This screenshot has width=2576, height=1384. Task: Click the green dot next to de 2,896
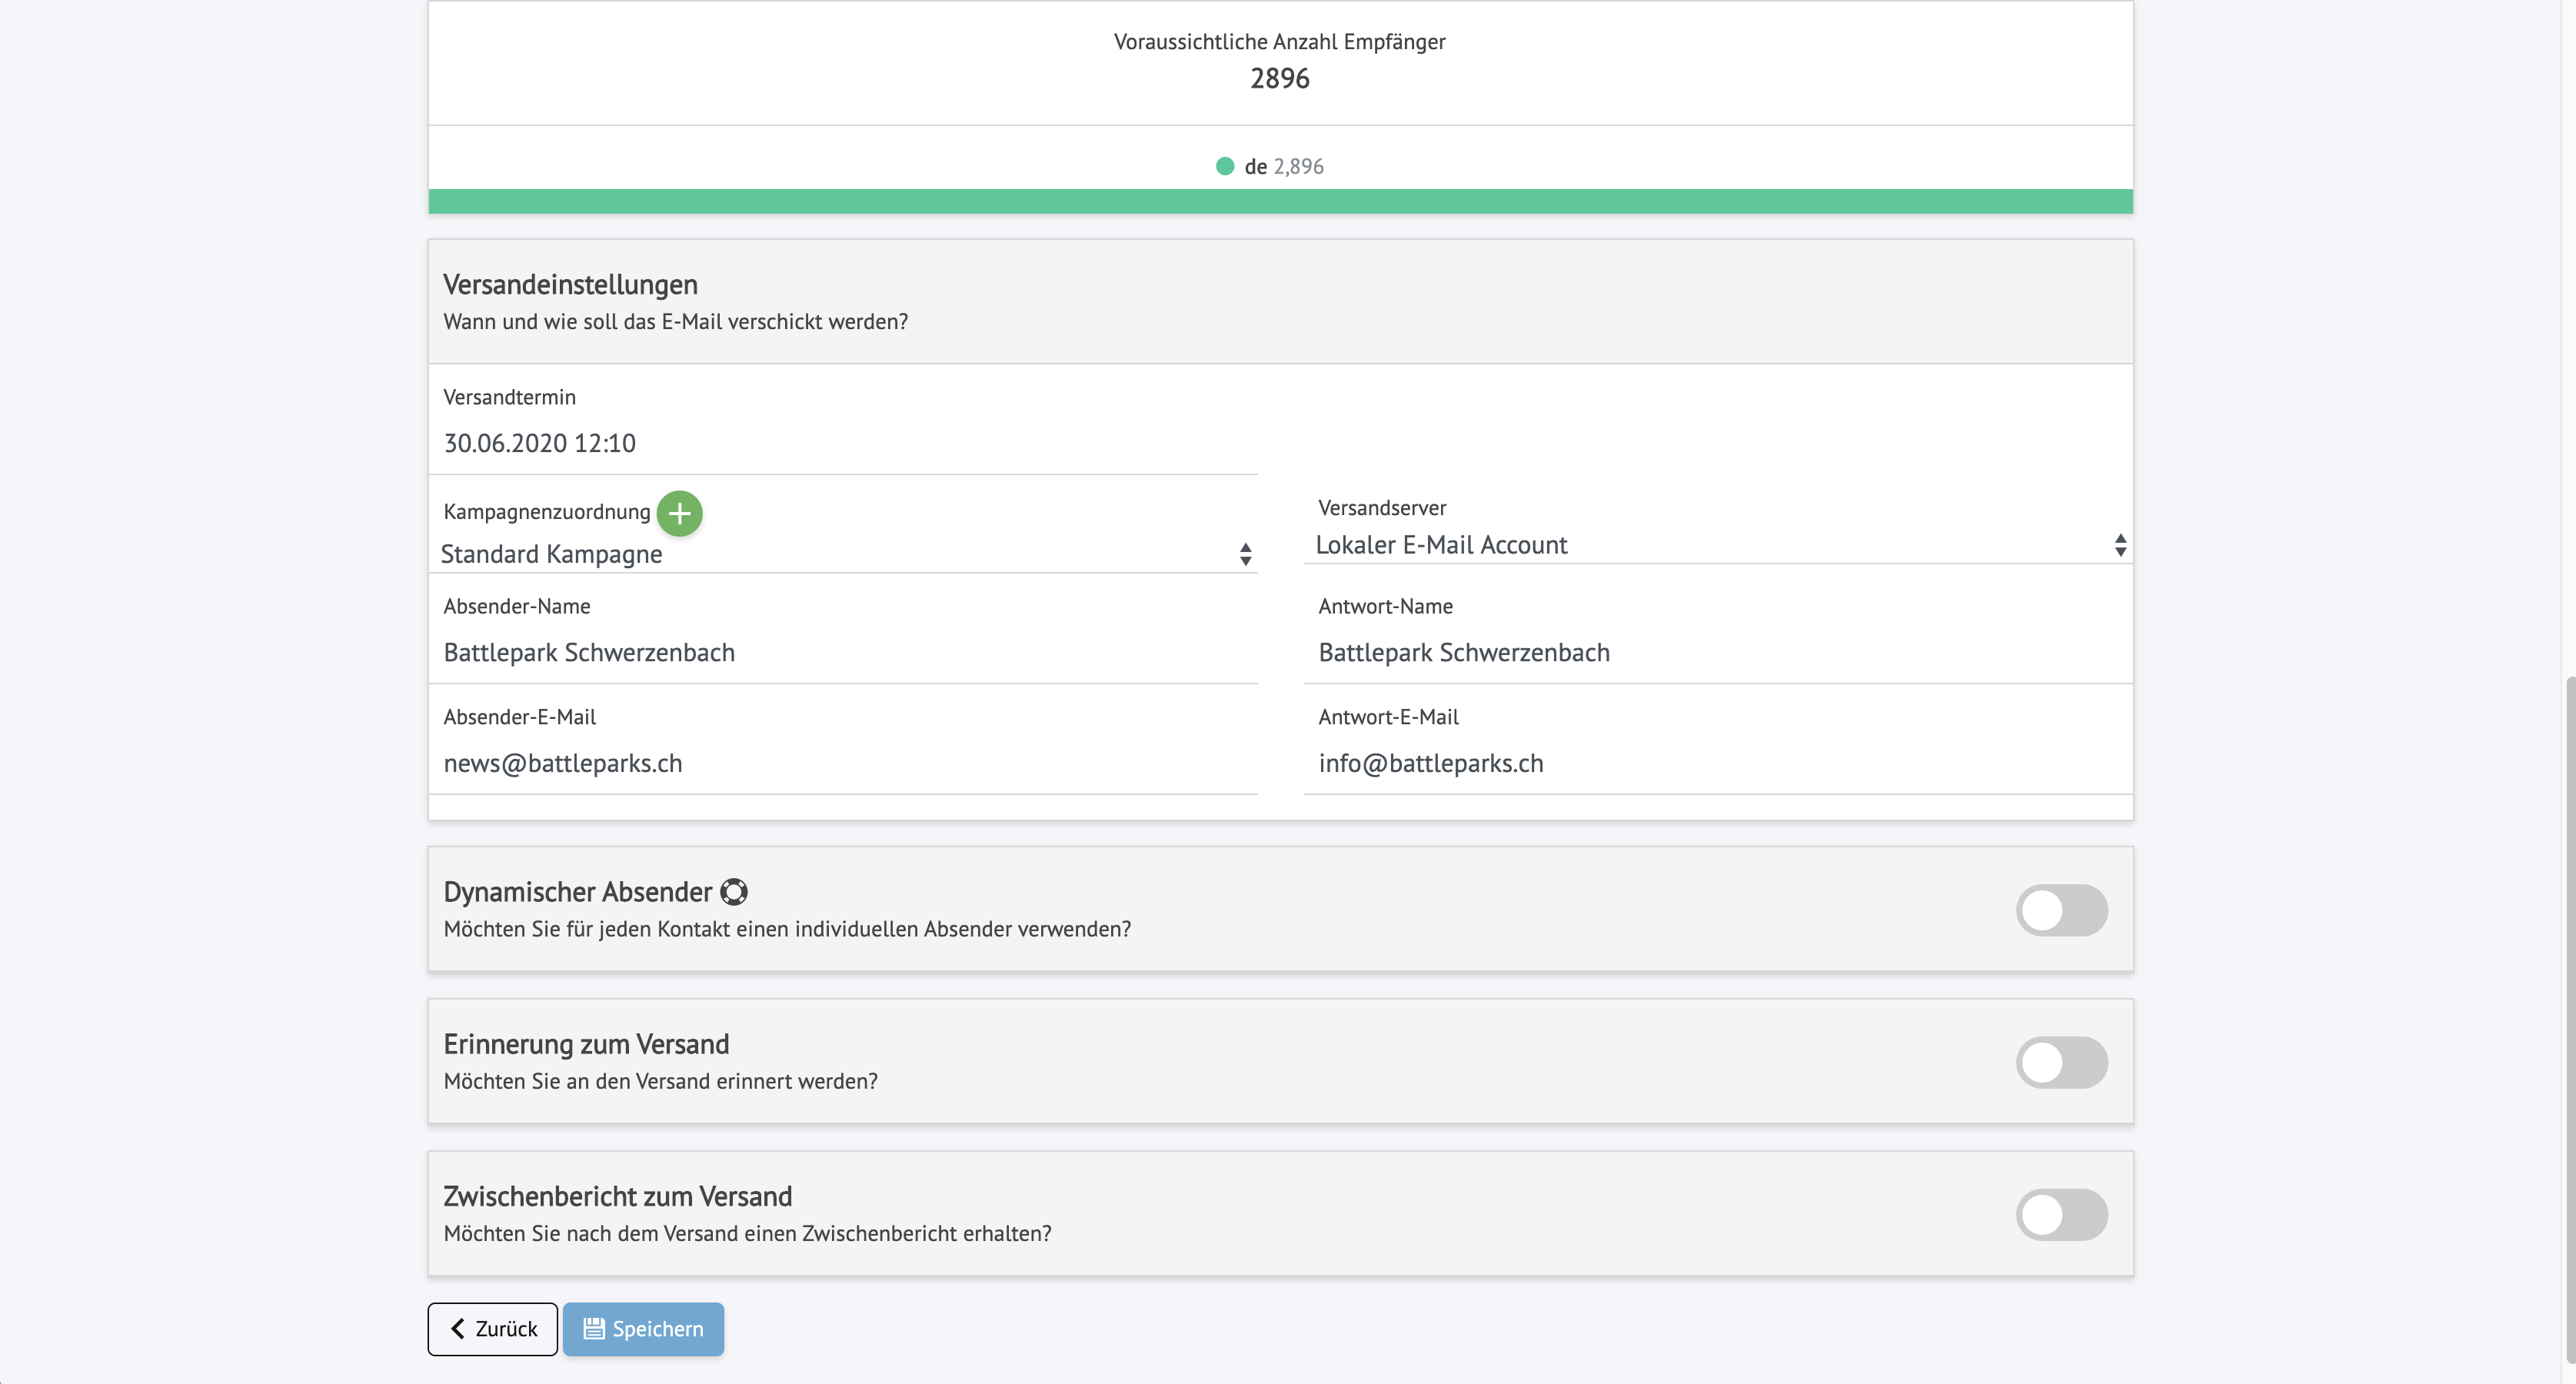tap(1224, 166)
